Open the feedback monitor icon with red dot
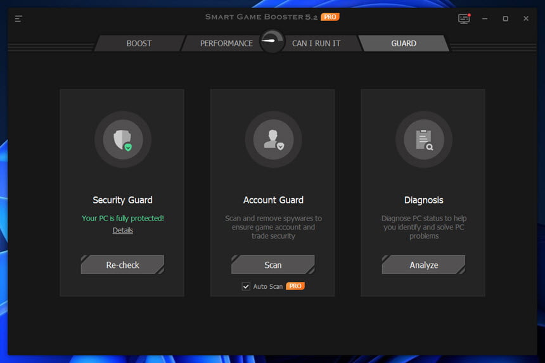Viewport: 545px width, 363px height. [x=464, y=18]
